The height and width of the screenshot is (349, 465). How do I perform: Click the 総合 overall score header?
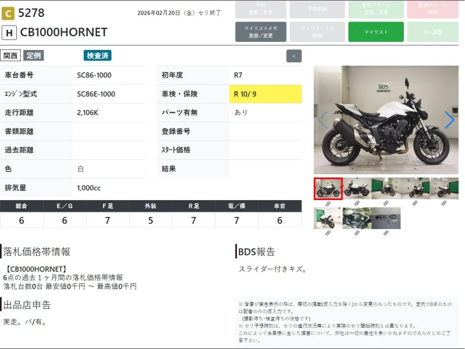[x=22, y=206]
